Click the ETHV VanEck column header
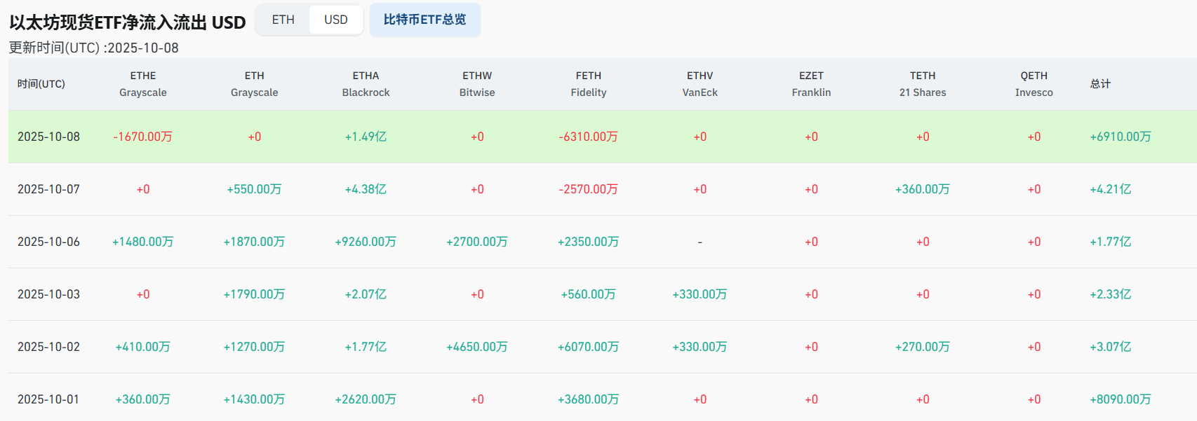 pos(700,84)
